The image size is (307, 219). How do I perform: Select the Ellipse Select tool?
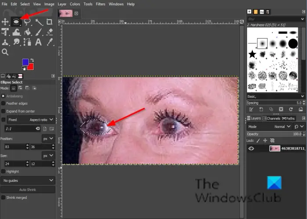tap(16, 22)
